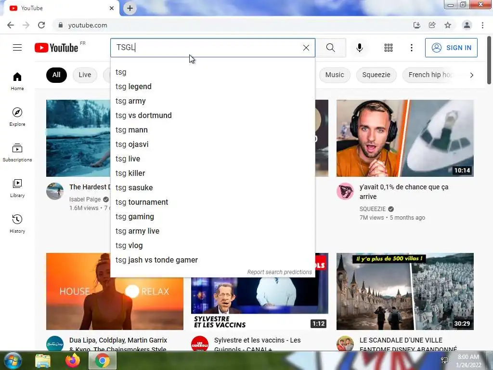493x370 pixels.
Task: Choose suggestion "tsg legend"
Action: click(212, 87)
